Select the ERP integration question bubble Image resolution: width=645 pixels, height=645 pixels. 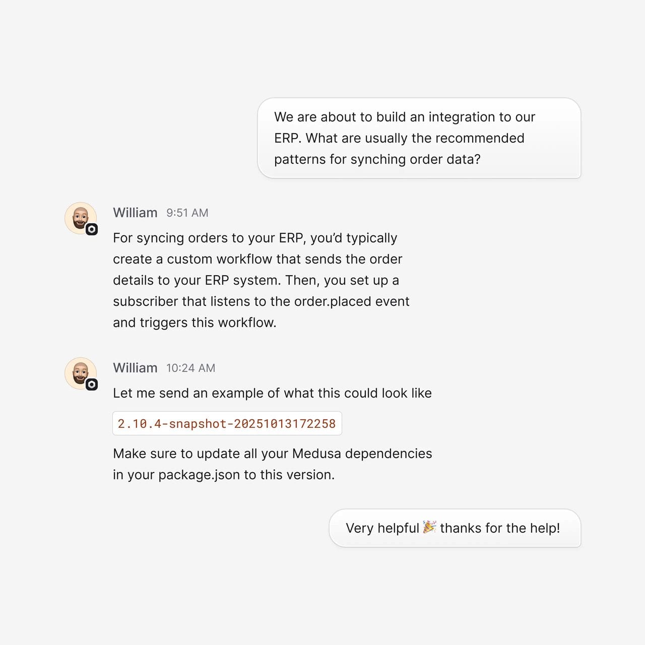tap(419, 138)
